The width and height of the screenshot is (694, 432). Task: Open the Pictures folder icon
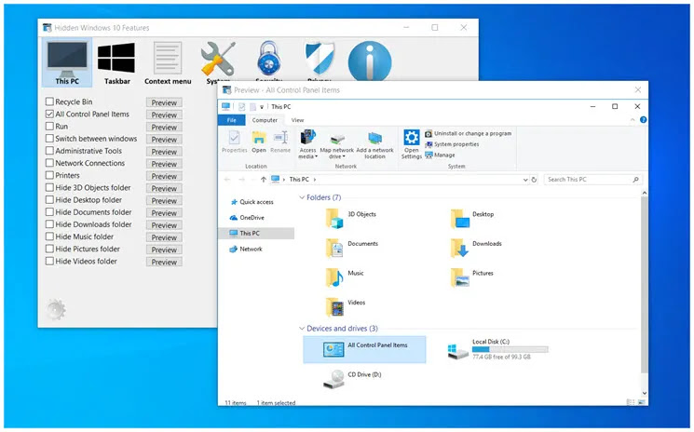pos(460,277)
